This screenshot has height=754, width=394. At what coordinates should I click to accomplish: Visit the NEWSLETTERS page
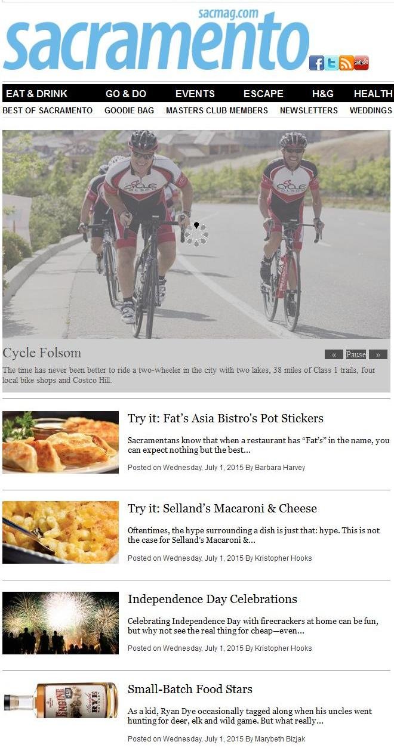point(309,110)
